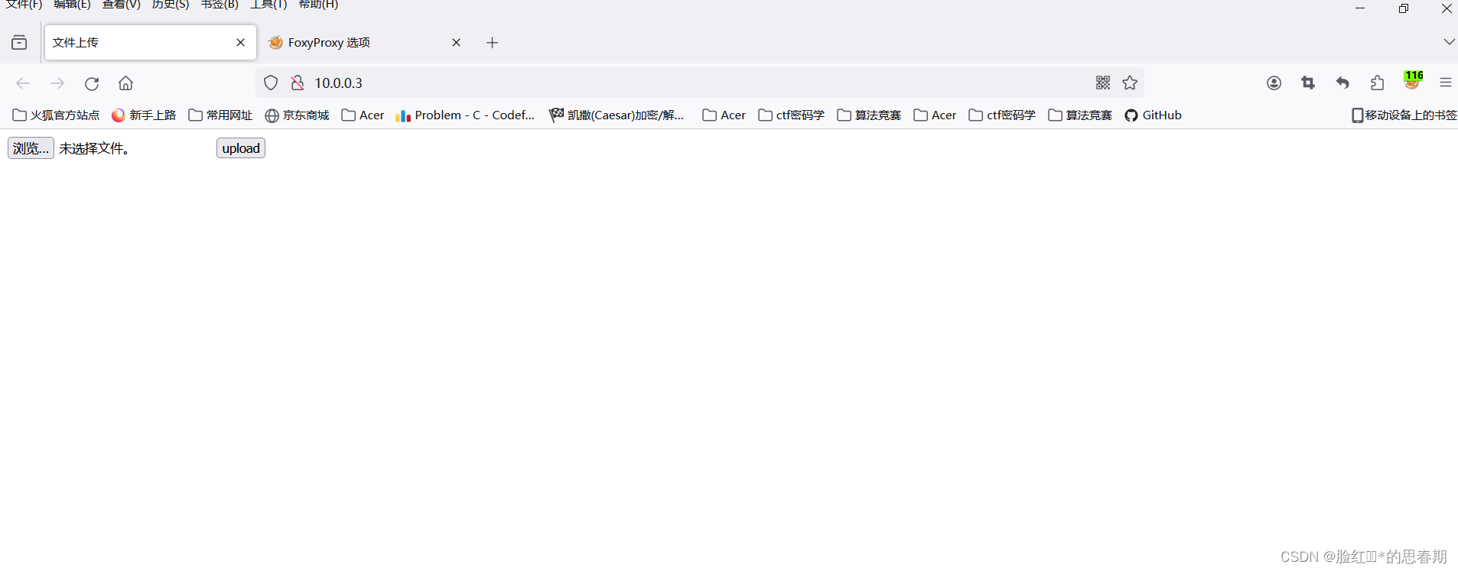Click the 浏览... file browse button
Screen dimensions: 1458x571
pyautogui.click(x=31, y=148)
